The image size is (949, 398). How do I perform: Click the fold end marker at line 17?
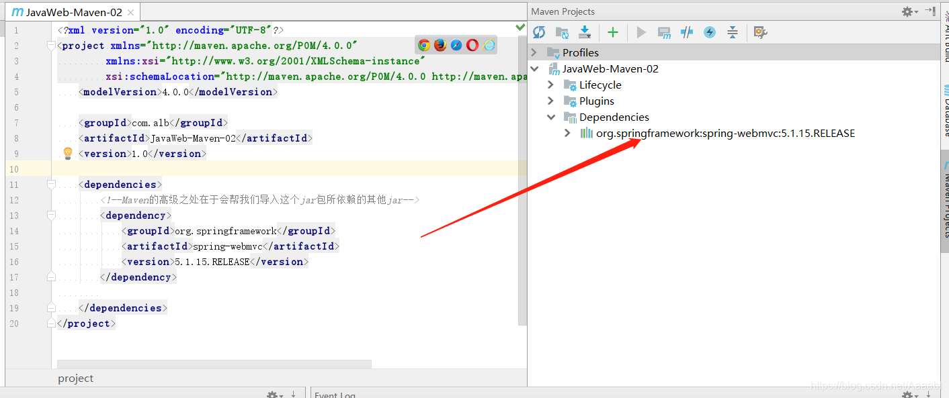tap(51, 277)
